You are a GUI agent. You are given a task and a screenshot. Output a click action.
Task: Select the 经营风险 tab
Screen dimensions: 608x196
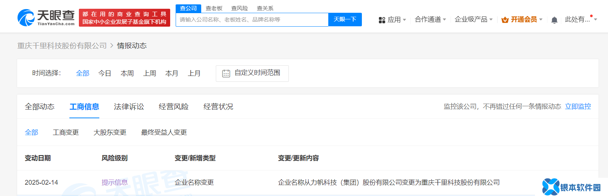173,107
